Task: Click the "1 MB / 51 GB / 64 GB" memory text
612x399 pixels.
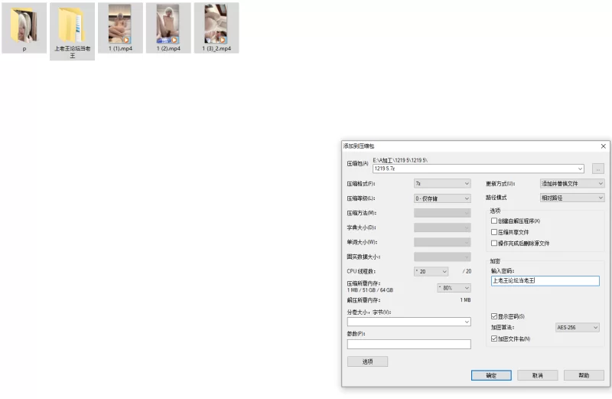Action: [x=370, y=290]
